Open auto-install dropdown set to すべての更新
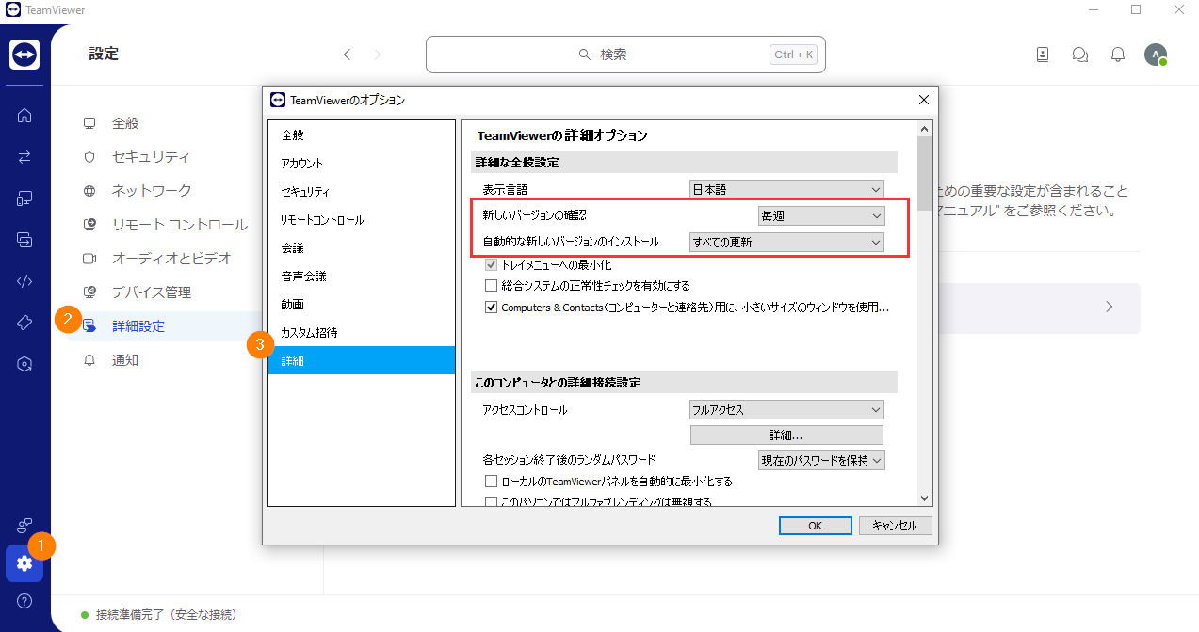This screenshot has height=632, width=1199. click(786, 242)
